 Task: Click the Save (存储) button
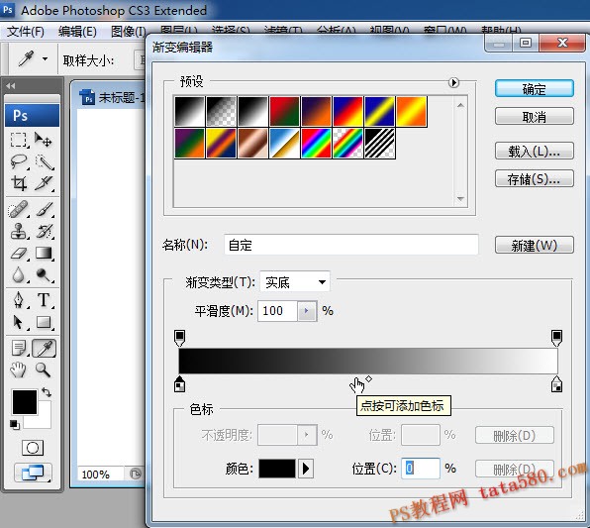pyautogui.click(x=535, y=179)
